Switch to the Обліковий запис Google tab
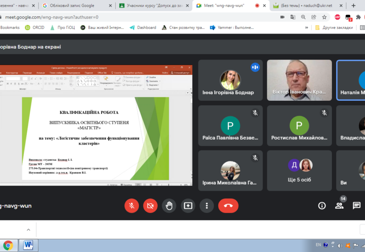This screenshot has height=252, width=365. 78,5
